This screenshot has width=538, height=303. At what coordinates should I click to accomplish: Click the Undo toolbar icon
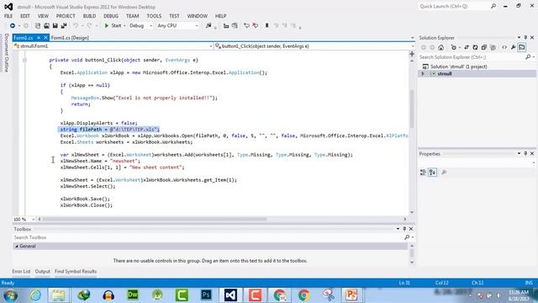[76, 26]
